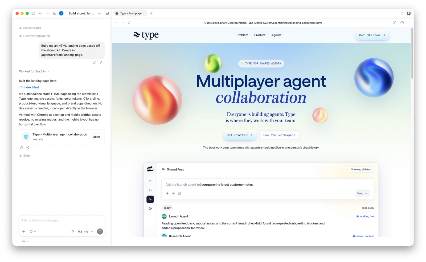Go forward in the preview browser
426x262 pixels.
pos(123,23)
